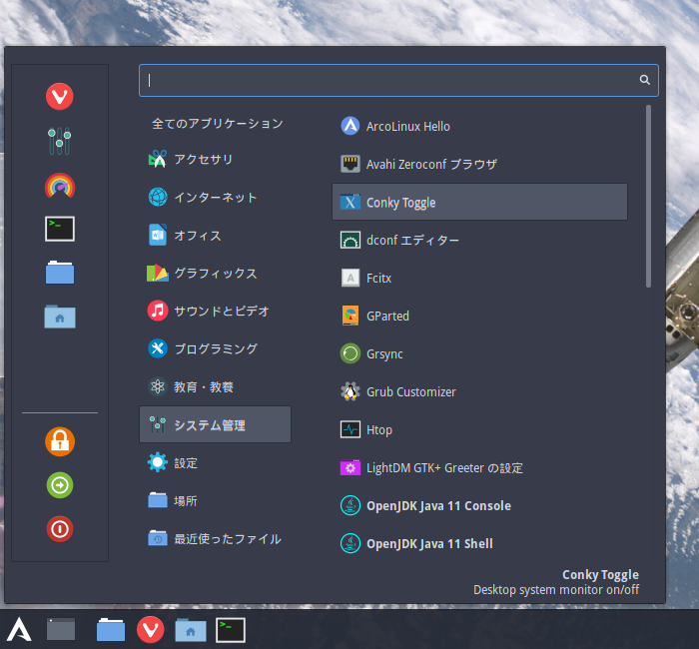Launch Conky Toggle
Viewport: 699px width, 649px height.
coord(479,202)
